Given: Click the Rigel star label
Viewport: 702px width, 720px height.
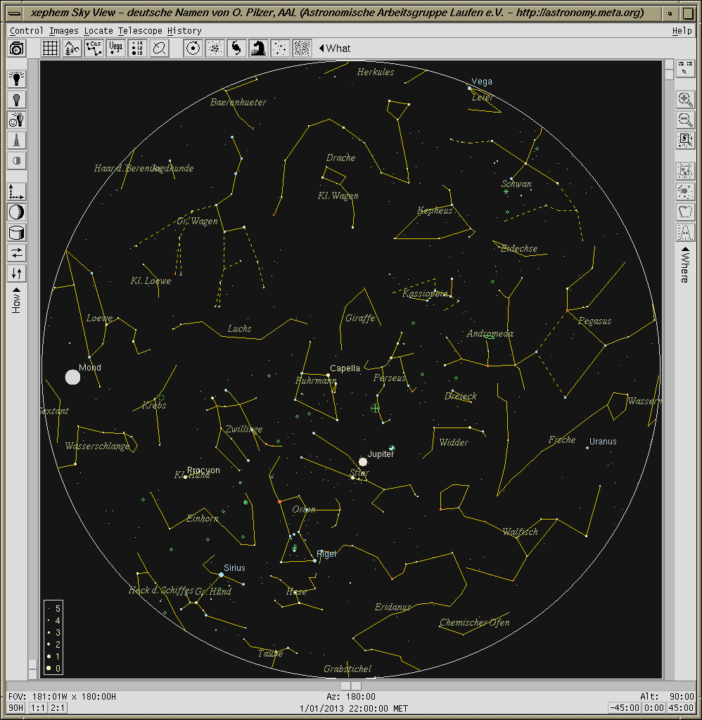Looking at the screenshot, I should coord(326,554).
